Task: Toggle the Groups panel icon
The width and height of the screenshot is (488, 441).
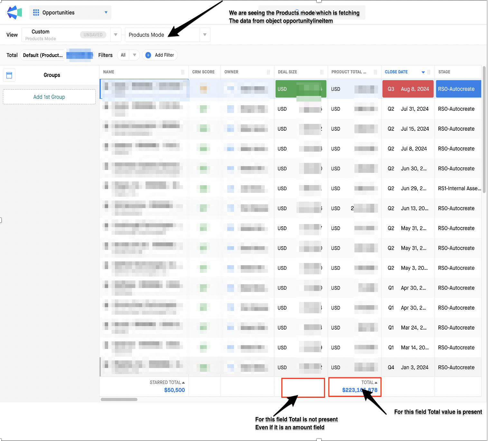Action: 9,75
